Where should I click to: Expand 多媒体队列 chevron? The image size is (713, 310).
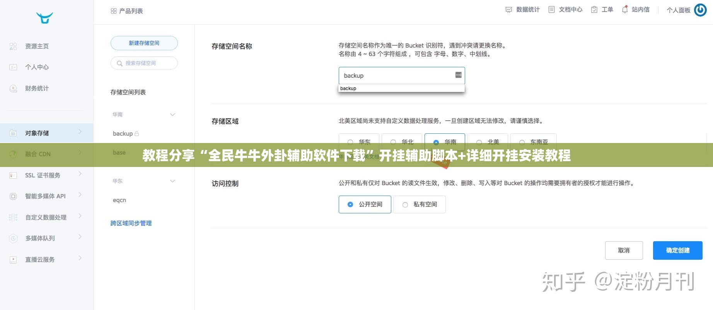pos(80,237)
